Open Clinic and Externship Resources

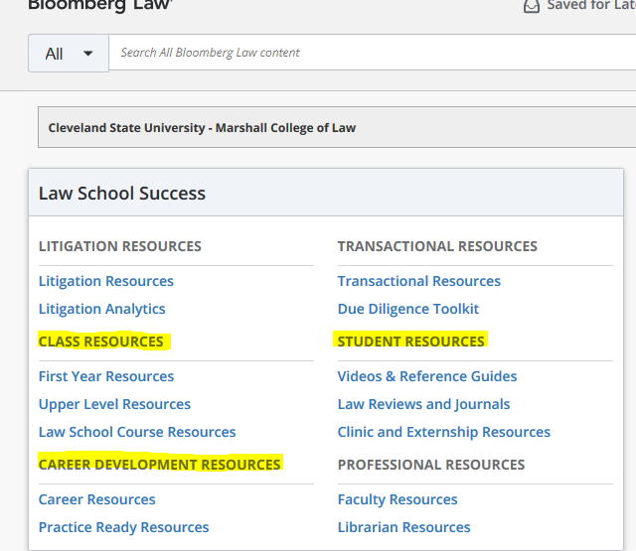444,432
